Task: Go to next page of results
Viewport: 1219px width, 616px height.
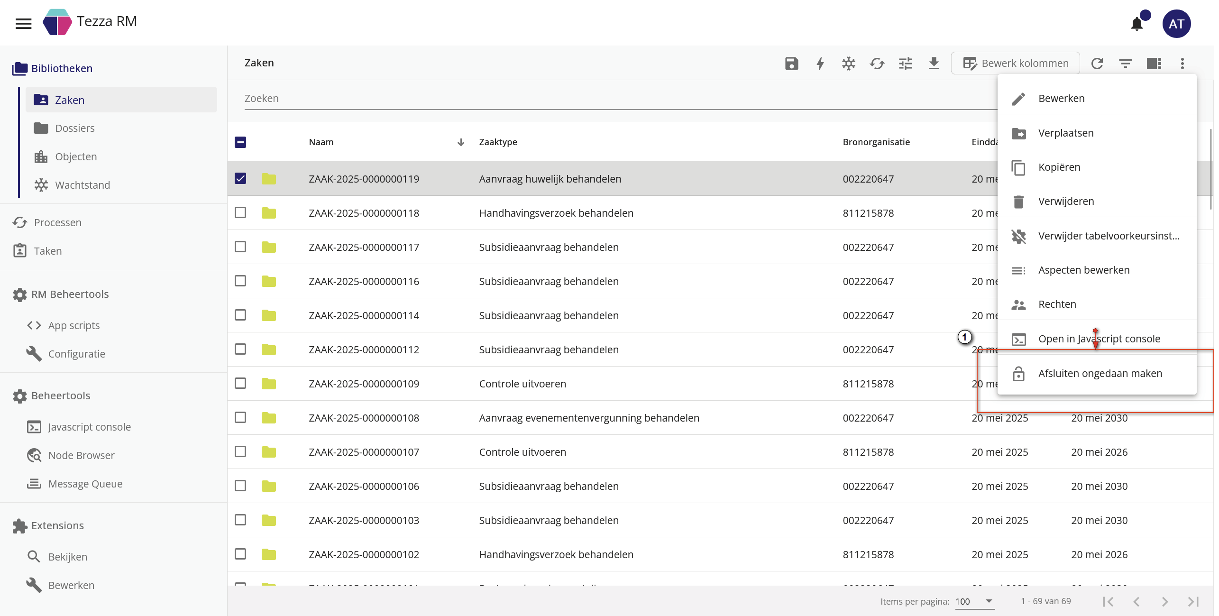Action: coord(1165,601)
